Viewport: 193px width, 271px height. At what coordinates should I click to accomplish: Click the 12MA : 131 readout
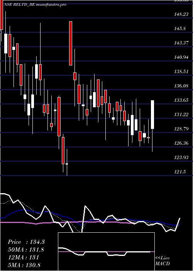pos(24,257)
